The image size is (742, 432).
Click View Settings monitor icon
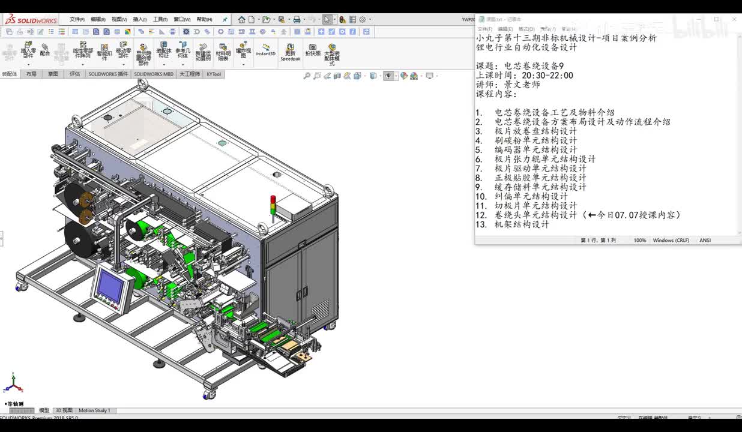(x=429, y=76)
